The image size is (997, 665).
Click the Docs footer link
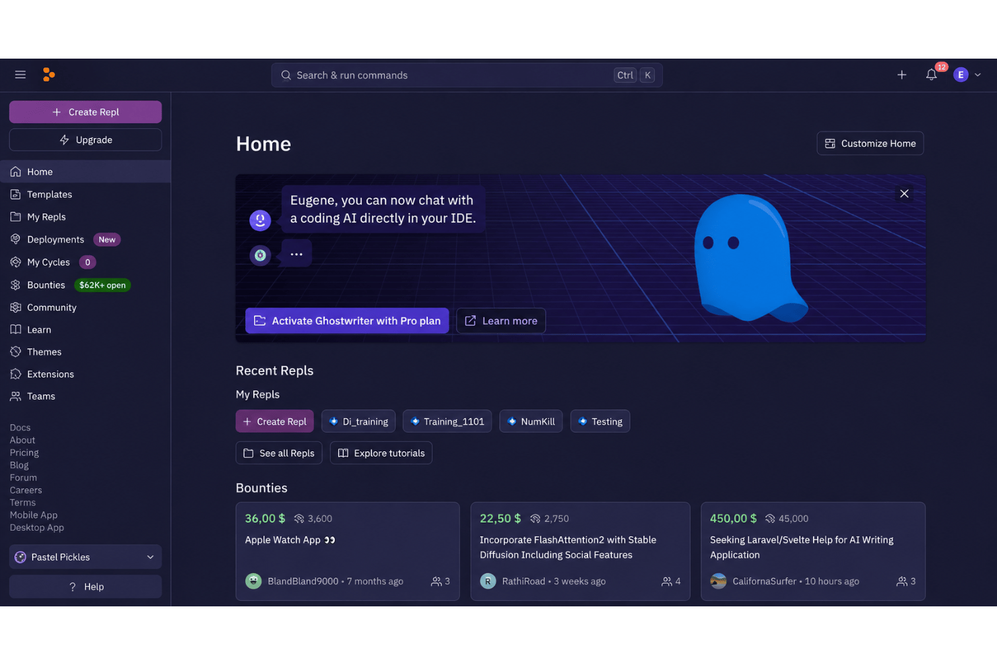click(20, 427)
